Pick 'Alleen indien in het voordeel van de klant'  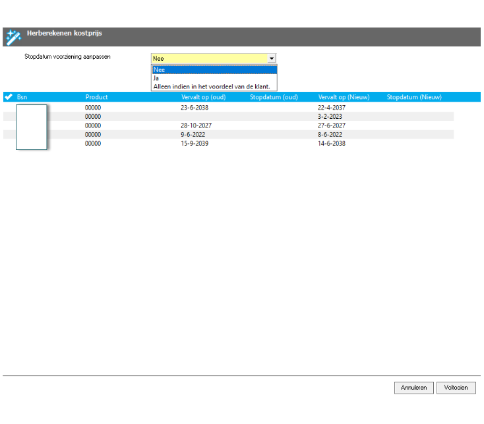coord(214,87)
